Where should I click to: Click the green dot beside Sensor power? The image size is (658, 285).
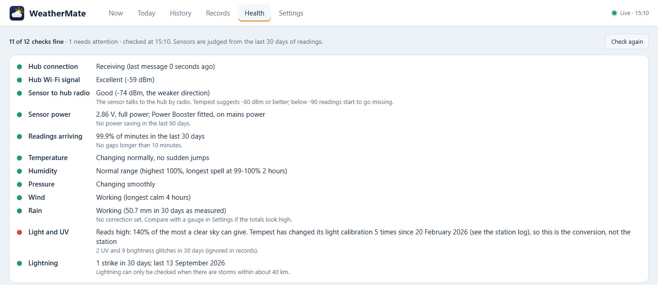click(x=20, y=114)
